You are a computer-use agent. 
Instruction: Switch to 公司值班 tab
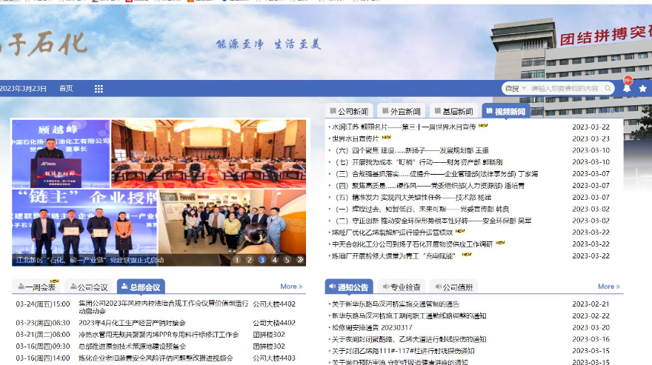click(x=453, y=287)
